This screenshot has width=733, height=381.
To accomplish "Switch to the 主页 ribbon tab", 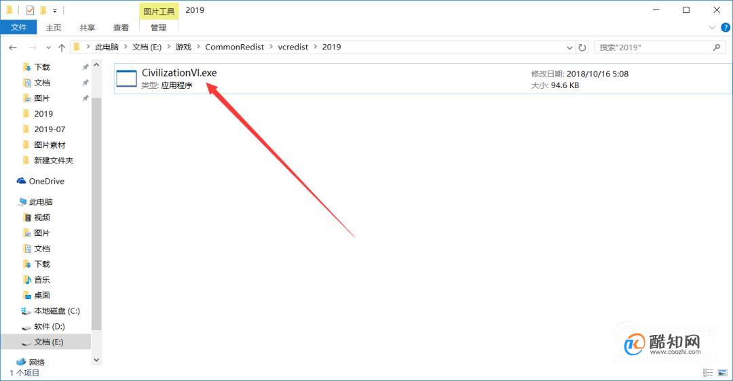I will (x=54, y=28).
